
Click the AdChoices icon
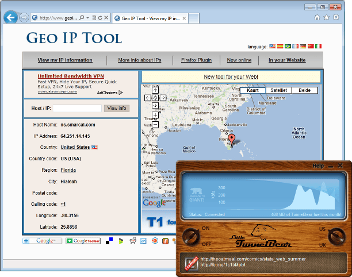click(x=121, y=93)
